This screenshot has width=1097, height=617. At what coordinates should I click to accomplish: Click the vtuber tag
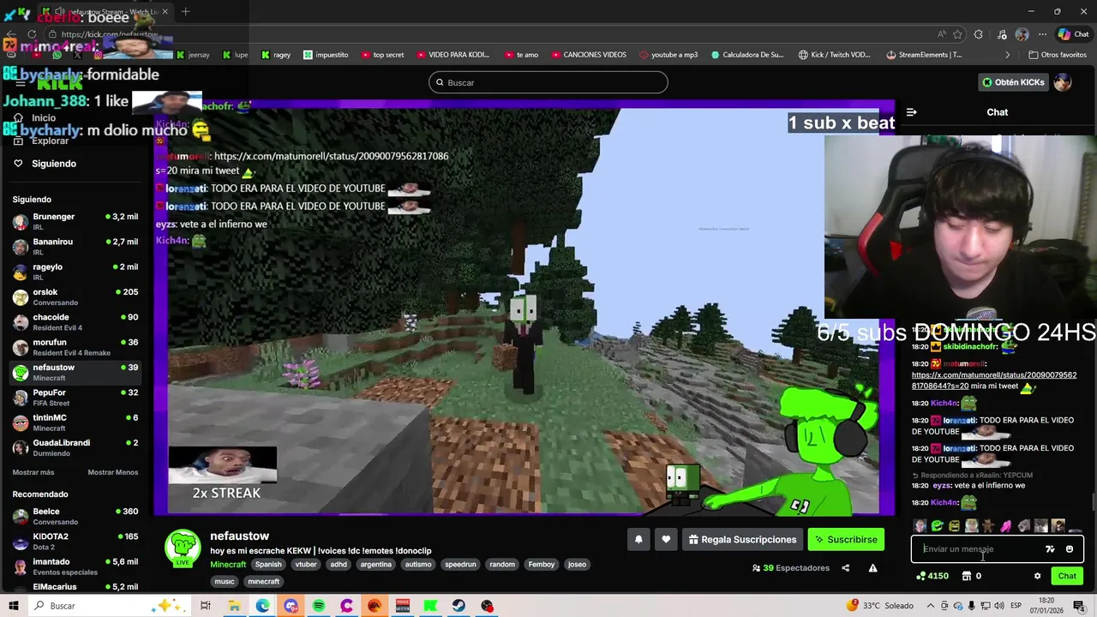click(306, 565)
